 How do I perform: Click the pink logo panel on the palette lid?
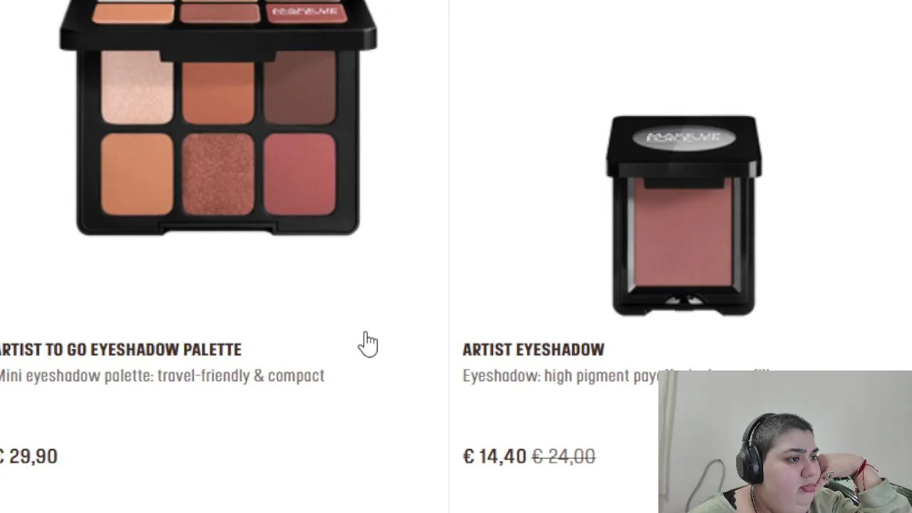click(306, 12)
